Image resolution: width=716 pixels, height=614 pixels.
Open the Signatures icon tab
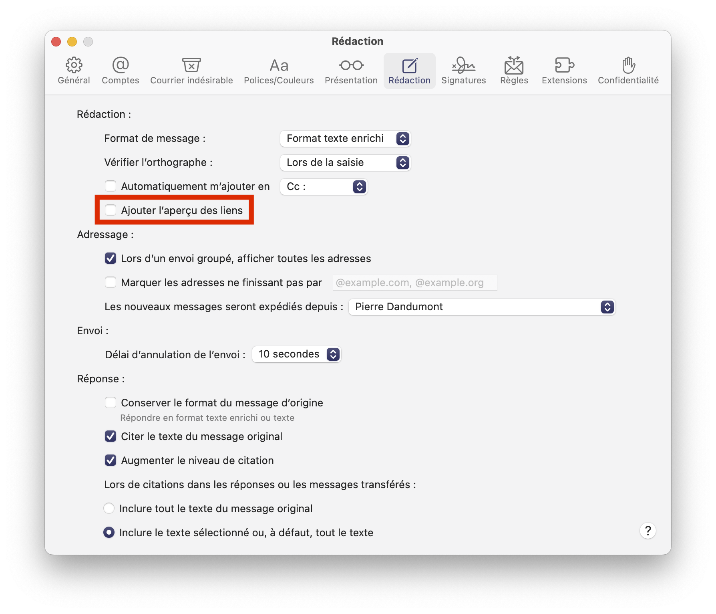tap(464, 71)
